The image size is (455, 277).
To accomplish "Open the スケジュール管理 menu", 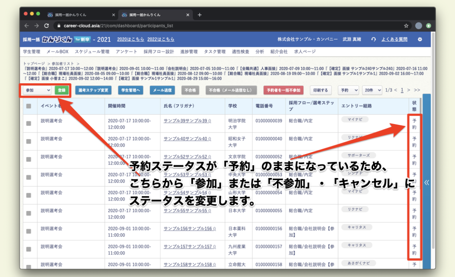I will [92, 52].
